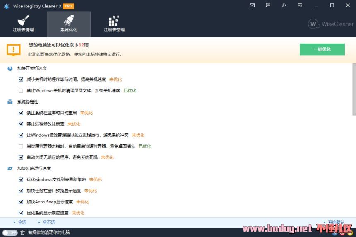
Task: Click the Wise Registry Cleaner app logo
Action: (x=7, y=6)
